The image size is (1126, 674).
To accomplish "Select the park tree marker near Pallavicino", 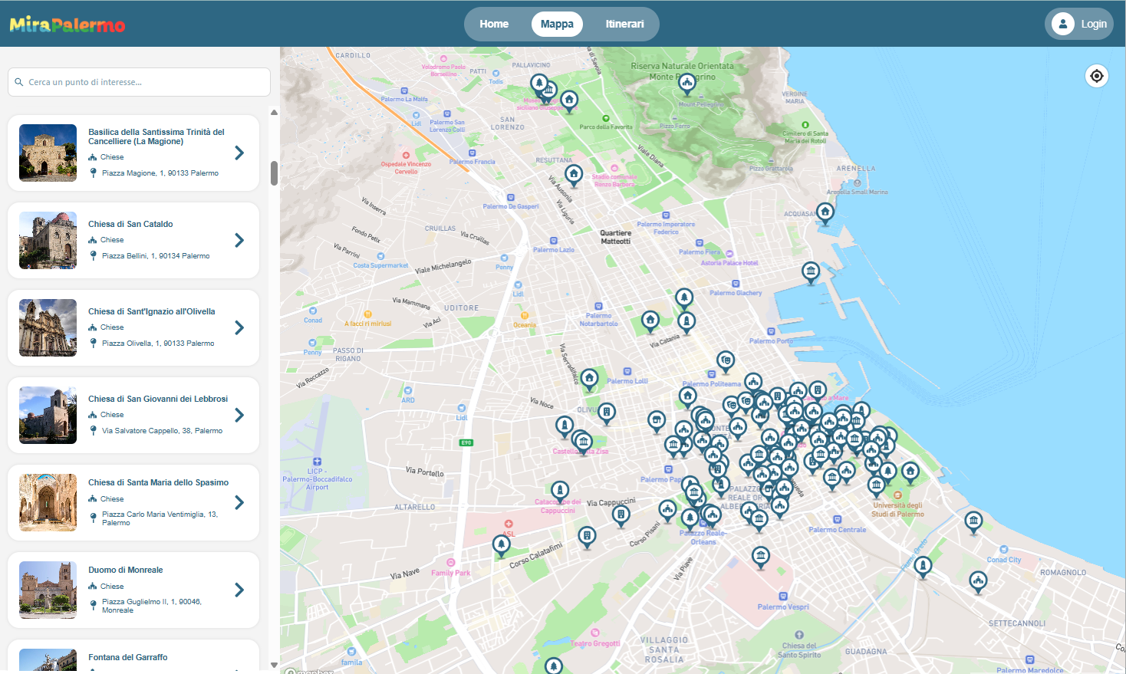I will click(540, 81).
